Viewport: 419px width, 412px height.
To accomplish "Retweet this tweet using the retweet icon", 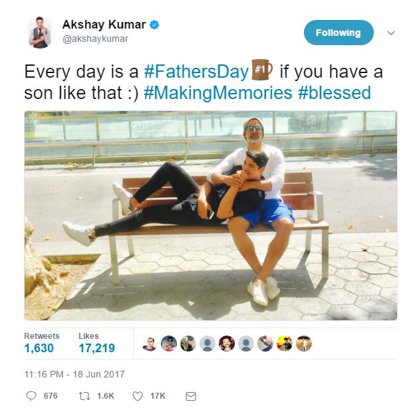I will click(x=84, y=395).
